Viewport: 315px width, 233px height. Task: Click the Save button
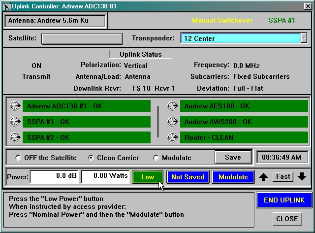[x=233, y=157]
